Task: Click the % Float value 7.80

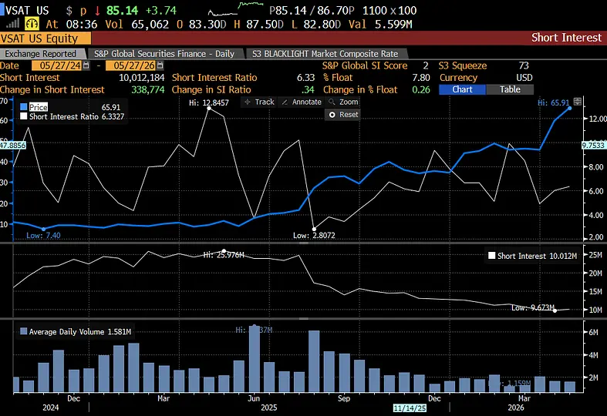Action: click(x=421, y=78)
